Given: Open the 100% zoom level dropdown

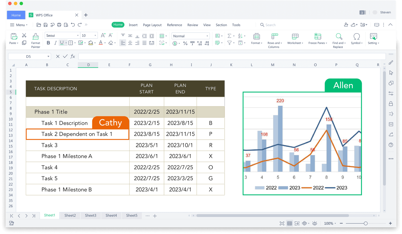Looking at the screenshot, I should [x=330, y=223].
